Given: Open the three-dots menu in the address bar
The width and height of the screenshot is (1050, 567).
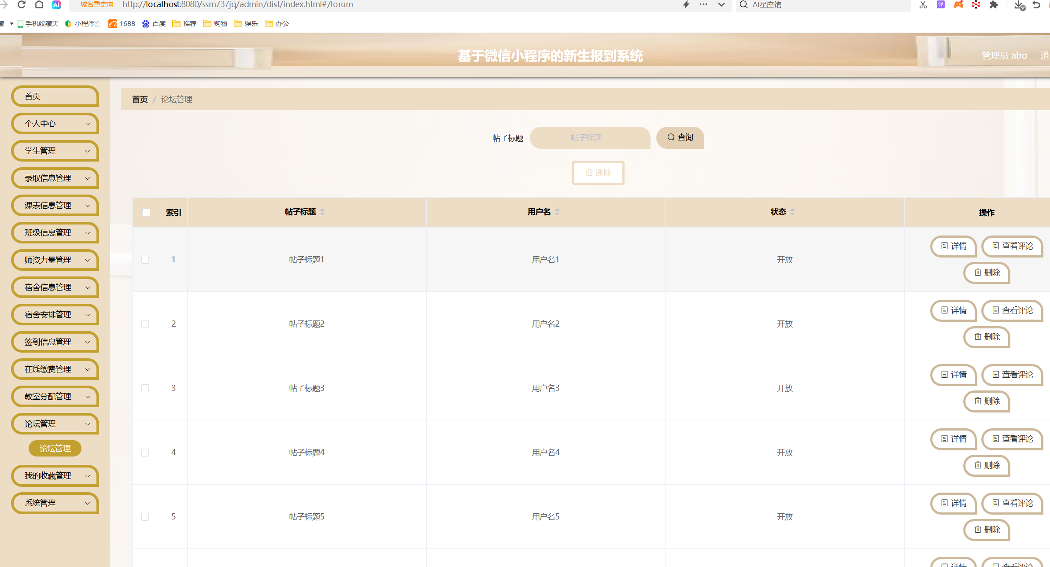Looking at the screenshot, I should pyautogui.click(x=703, y=4).
